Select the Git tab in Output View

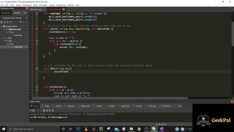[x=178, y=106]
